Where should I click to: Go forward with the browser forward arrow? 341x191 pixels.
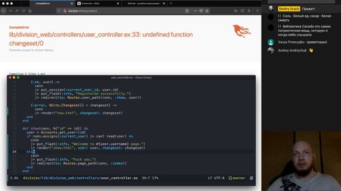click(10, 11)
